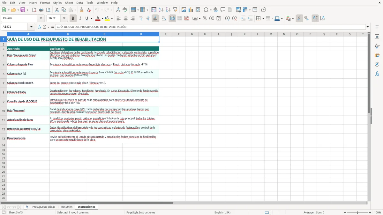This screenshot has width=383, height=215.
Task: Select the Clone Formatting paintbrush
Action: [x=82, y=10]
